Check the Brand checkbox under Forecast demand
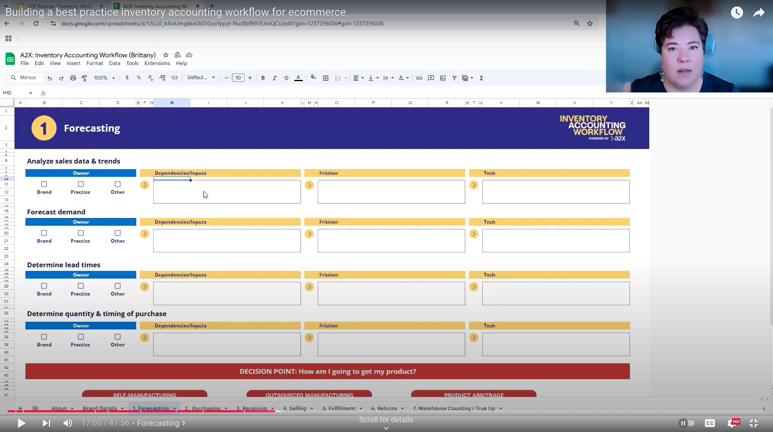 pos(43,233)
